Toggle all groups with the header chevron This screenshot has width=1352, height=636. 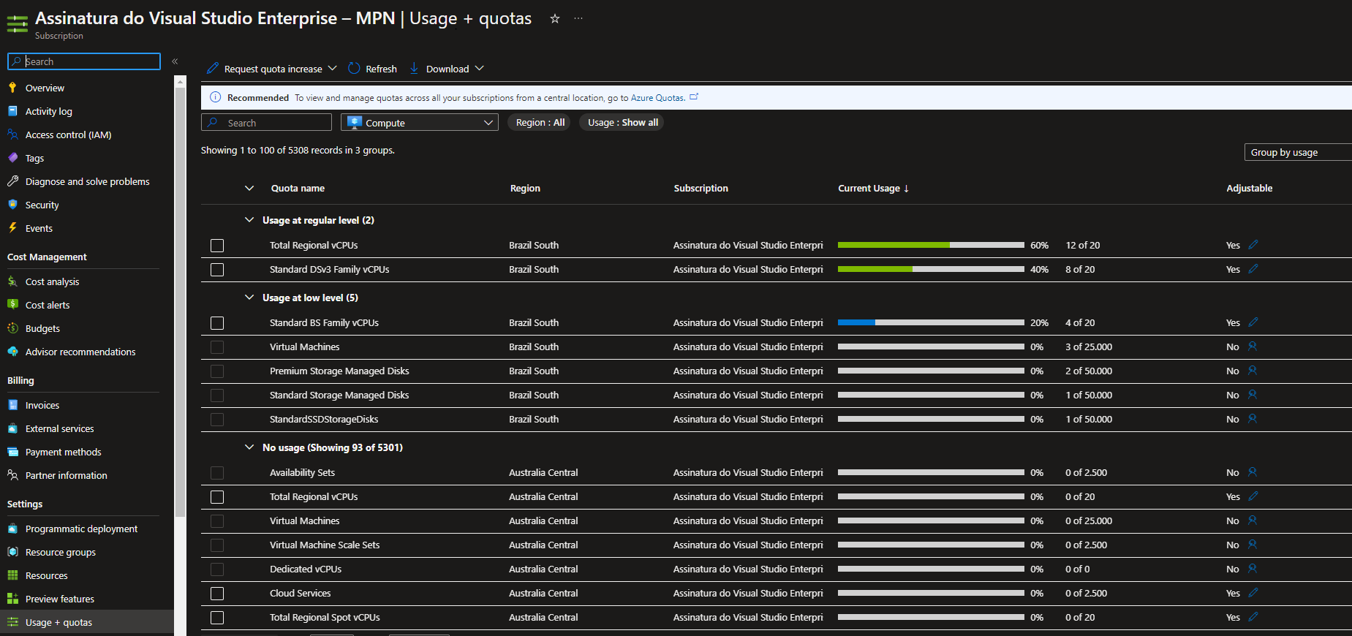249,188
